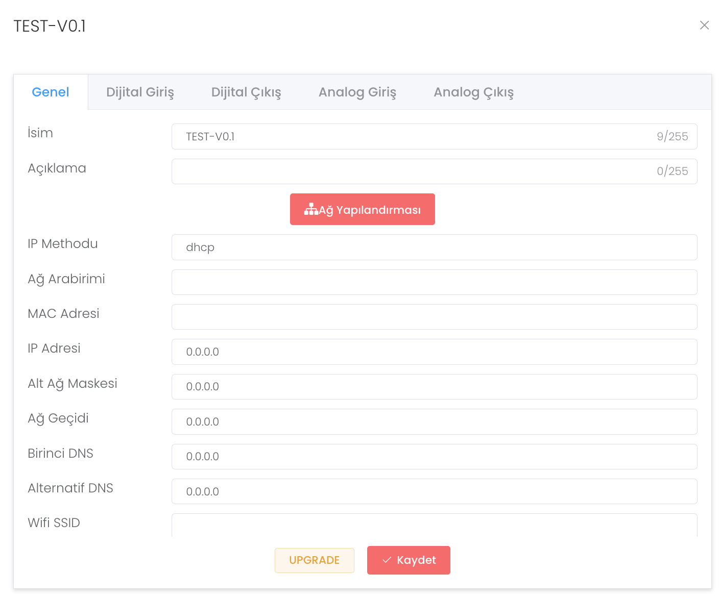
Task: Open the Dijital Giriş tab
Action: pyautogui.click(x=140, y=92)
